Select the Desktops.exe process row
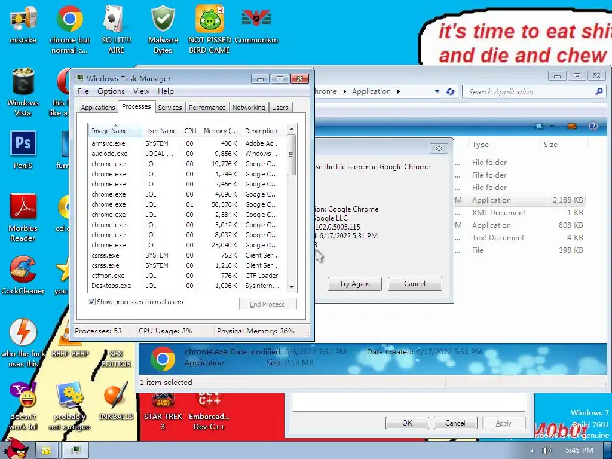612x459 pixels. coord(187,285)
